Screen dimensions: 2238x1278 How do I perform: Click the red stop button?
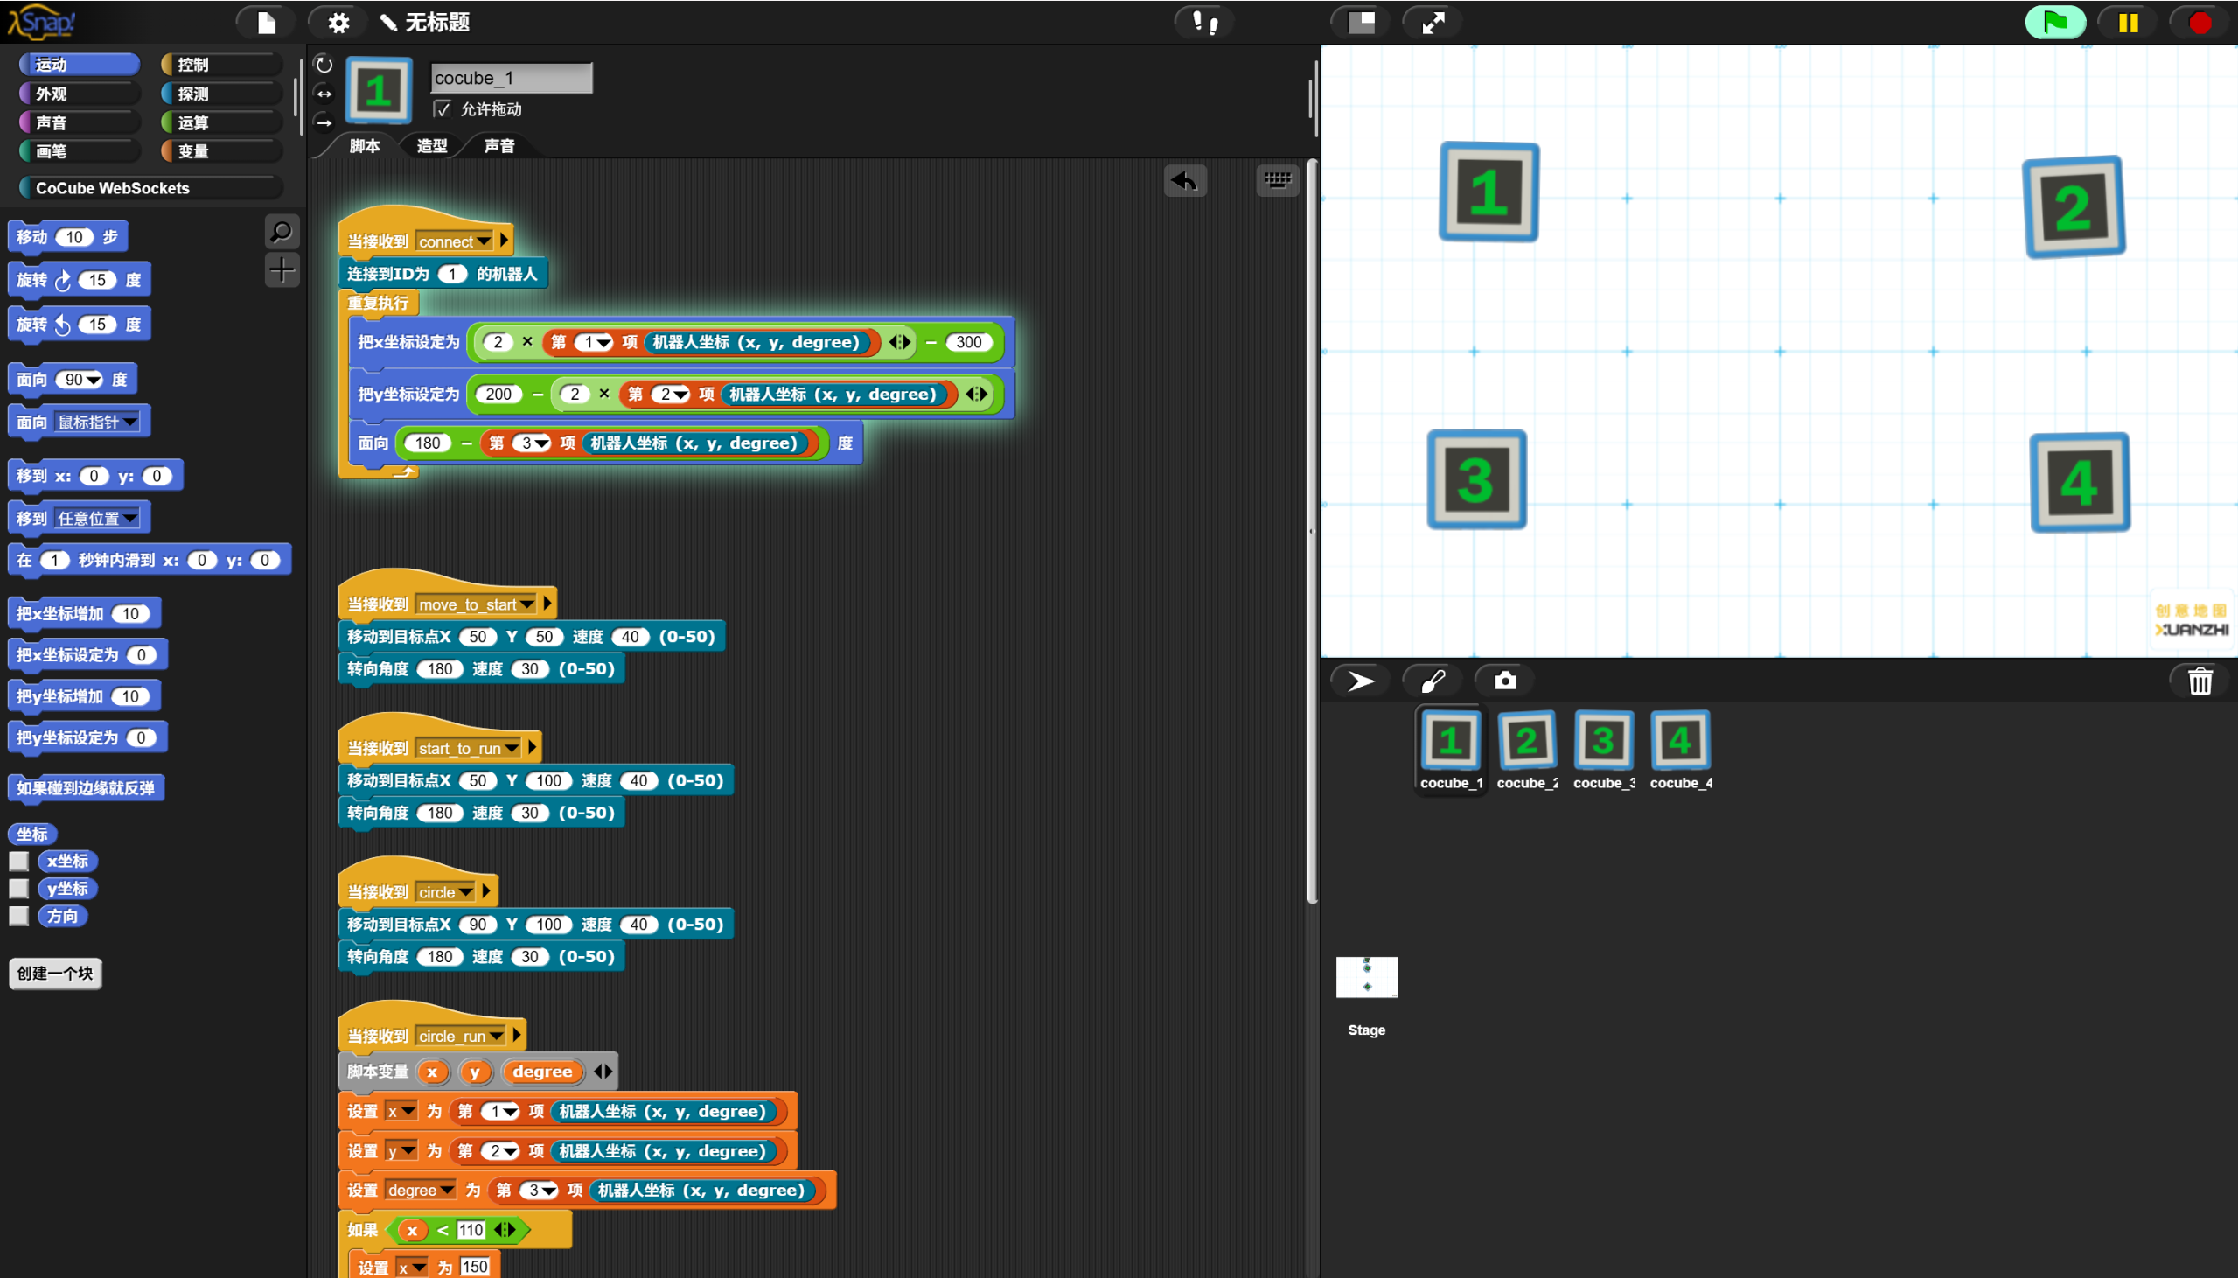[x=2199, y=22]
